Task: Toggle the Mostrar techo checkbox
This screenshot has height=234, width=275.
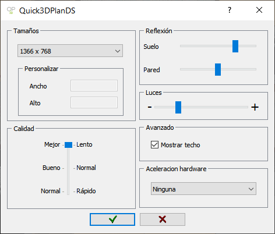Action: coord(154,145)
